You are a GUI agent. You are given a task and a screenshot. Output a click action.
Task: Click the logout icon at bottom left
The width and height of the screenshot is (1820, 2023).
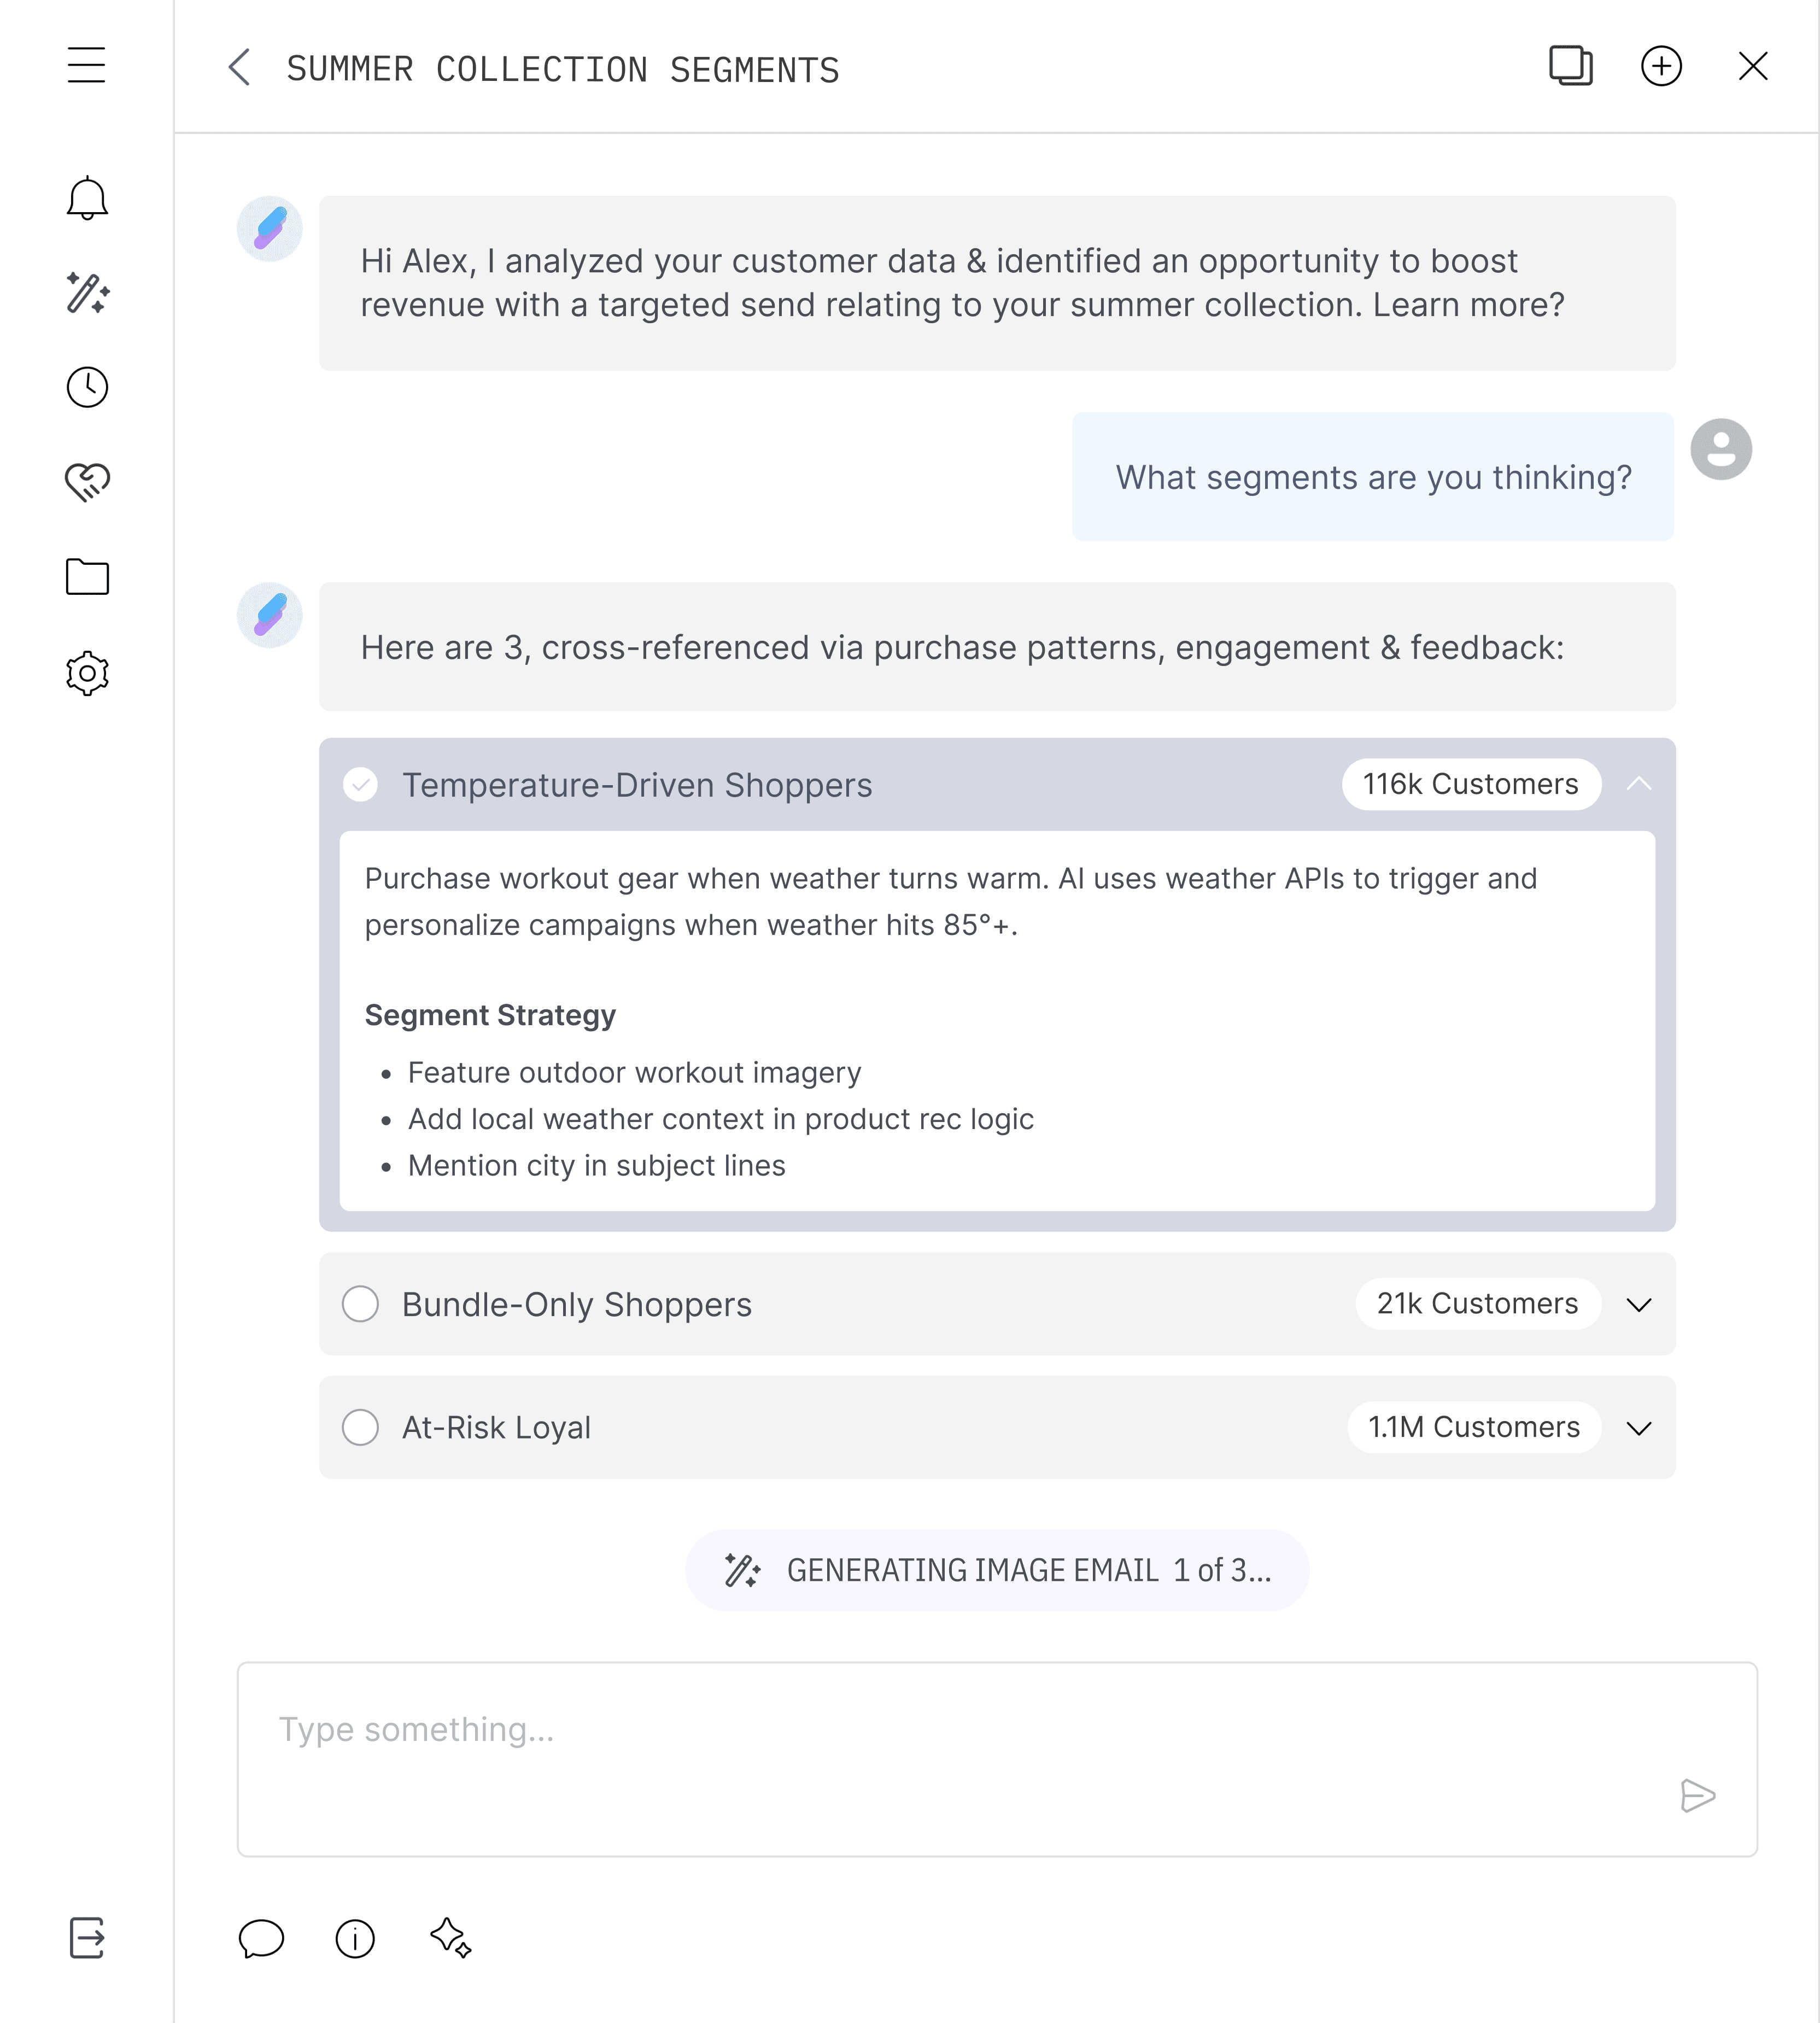coord(87,1937)
